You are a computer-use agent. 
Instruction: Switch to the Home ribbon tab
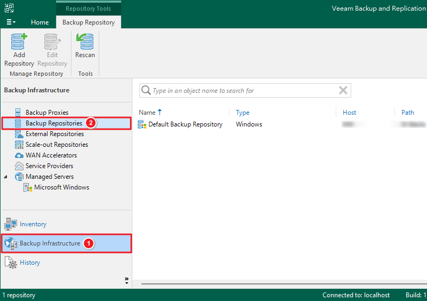pyautogui.click(x=39, y=22)
